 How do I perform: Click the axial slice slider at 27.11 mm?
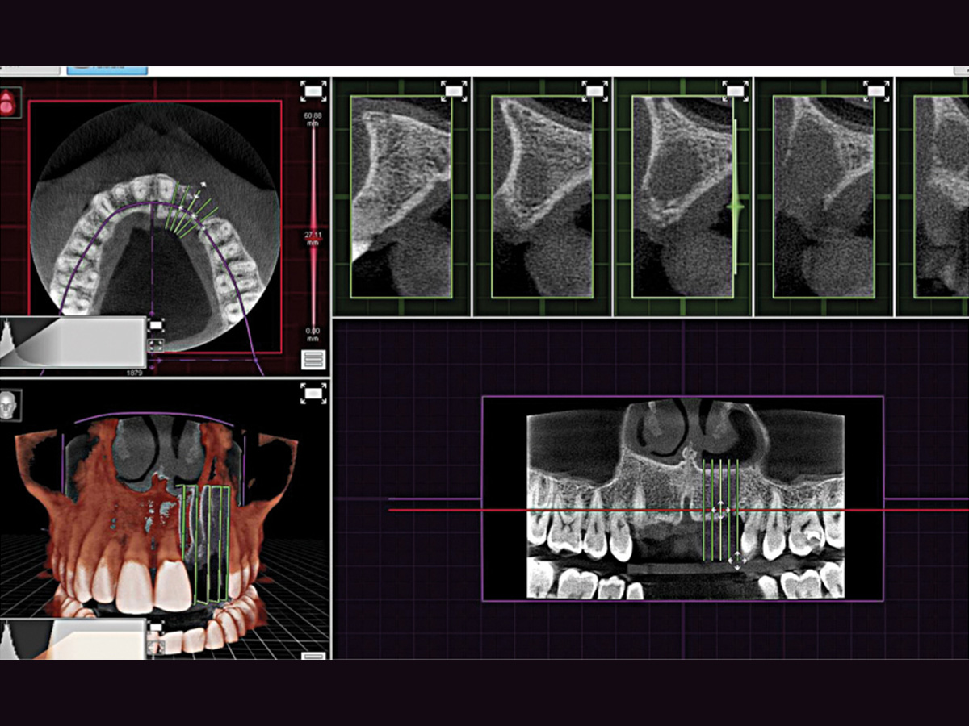(x=314, y=233)
